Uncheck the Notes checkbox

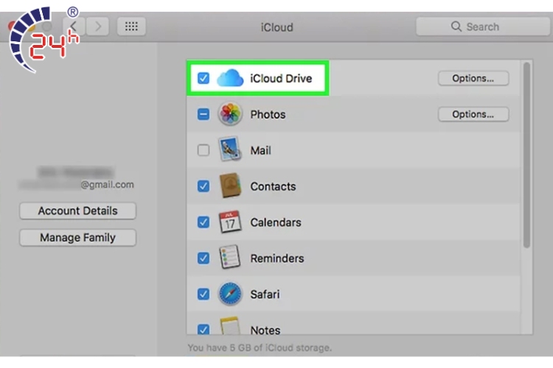pyautogui.click(x=204, y=329)
